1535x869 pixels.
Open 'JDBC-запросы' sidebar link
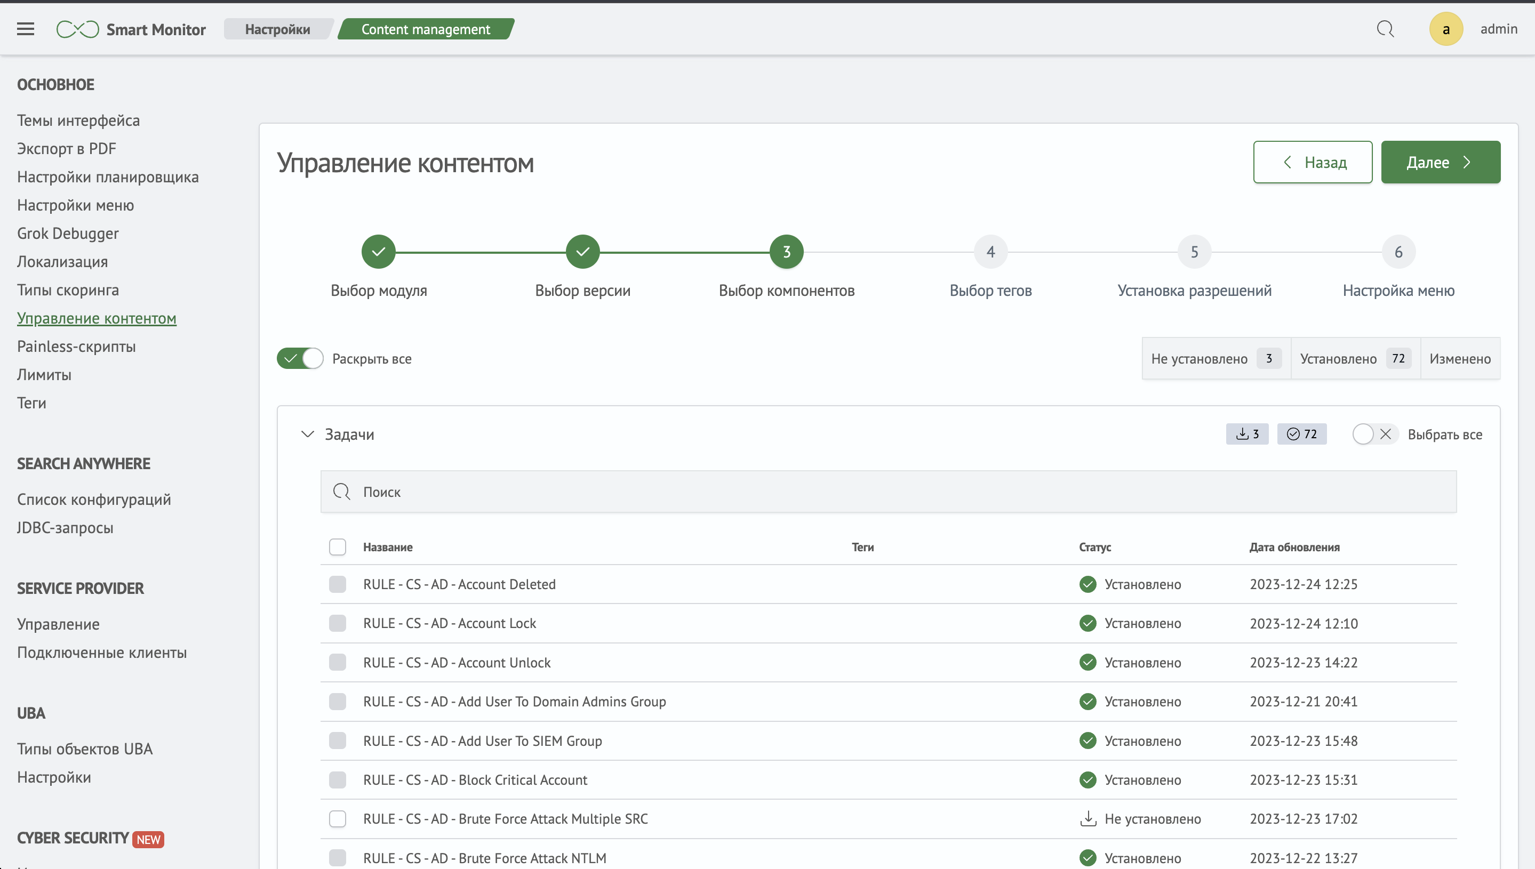(65, 528)
